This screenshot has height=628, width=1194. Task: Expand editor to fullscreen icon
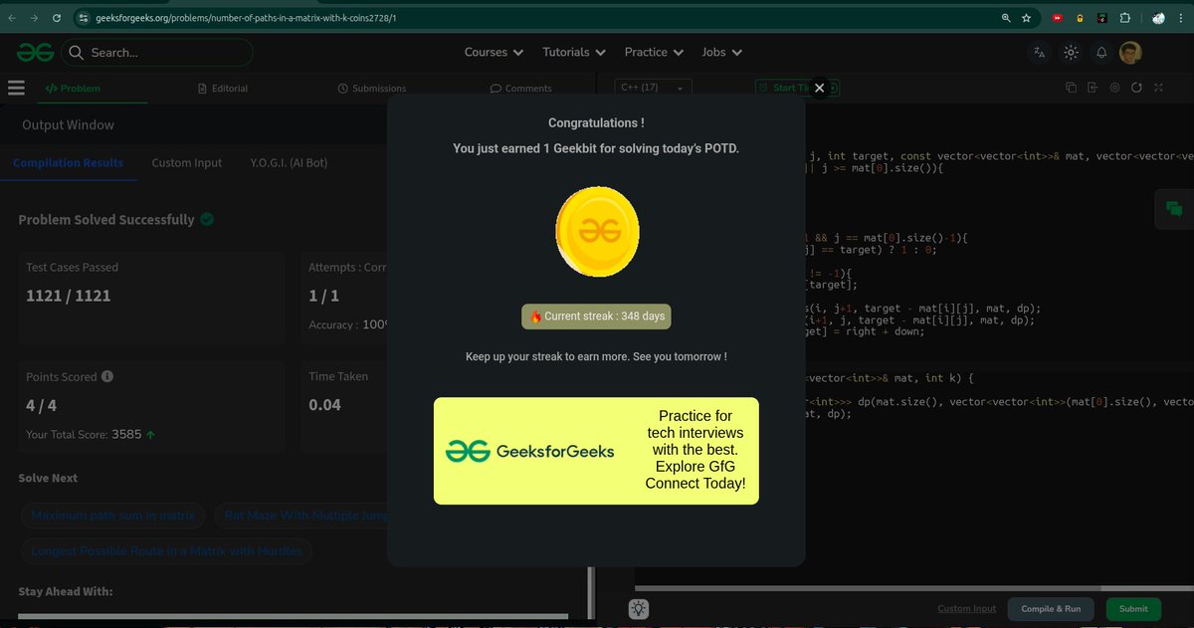(1158, 88)
